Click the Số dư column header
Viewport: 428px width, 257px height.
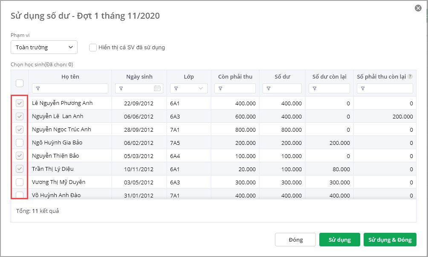tap(283, 77)
